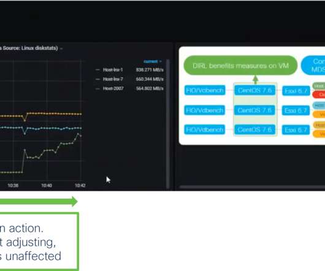Toggle the Host-lnx-7 series in the legend
The height and width of the screenshot is (271, 325).
(x=113, y=79)
